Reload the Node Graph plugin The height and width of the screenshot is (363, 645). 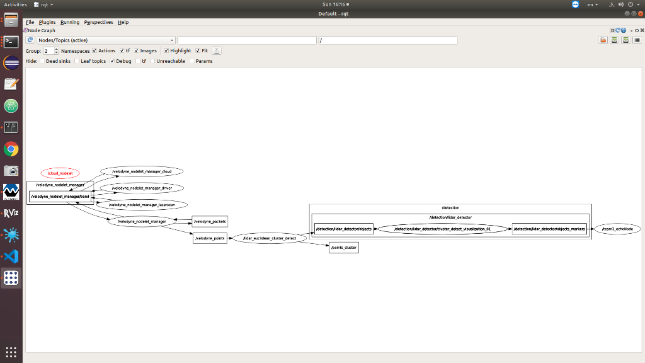[618, 30]
